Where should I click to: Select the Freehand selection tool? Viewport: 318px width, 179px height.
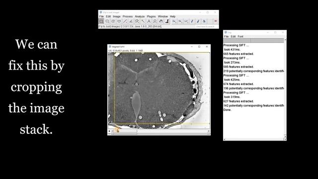[119, 21]
